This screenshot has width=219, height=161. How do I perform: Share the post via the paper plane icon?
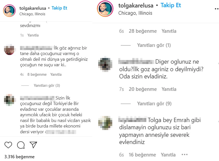click(33, 145)
